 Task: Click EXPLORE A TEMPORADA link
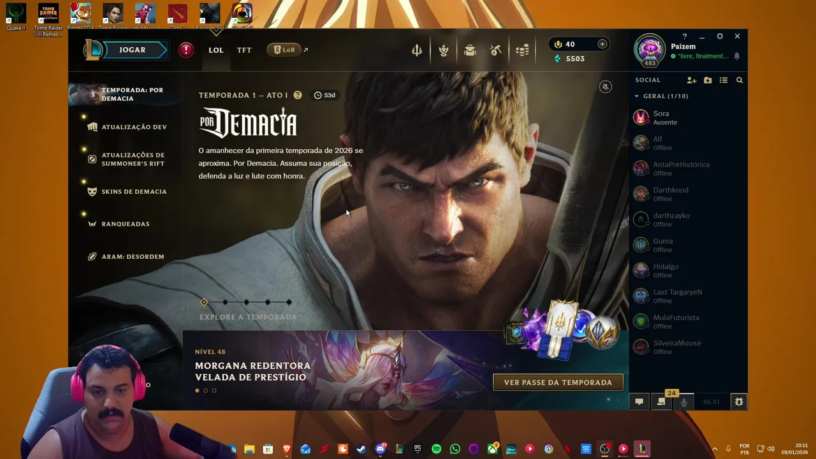[x=248, y=317]
